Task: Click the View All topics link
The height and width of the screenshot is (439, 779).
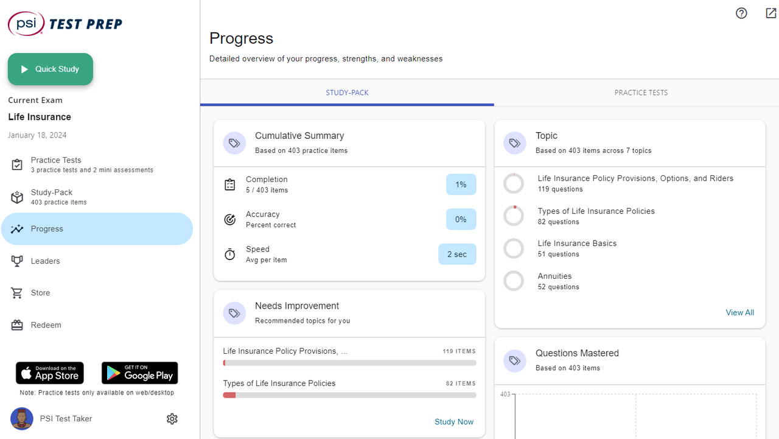Action: (739, 312)
